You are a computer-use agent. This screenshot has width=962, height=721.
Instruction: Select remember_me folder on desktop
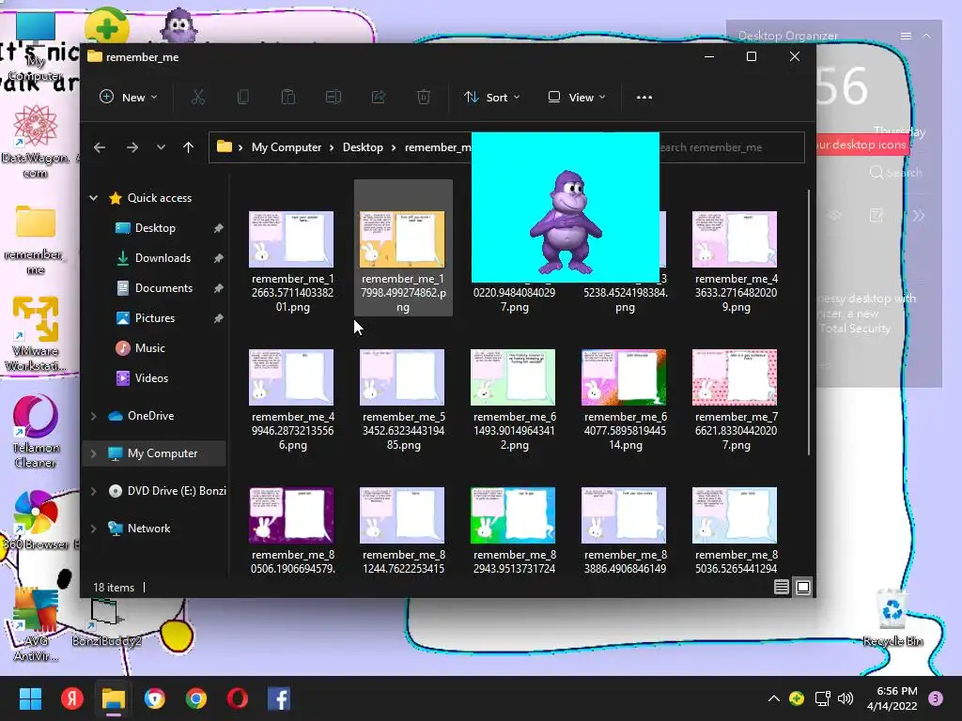(x=36, y=239)
